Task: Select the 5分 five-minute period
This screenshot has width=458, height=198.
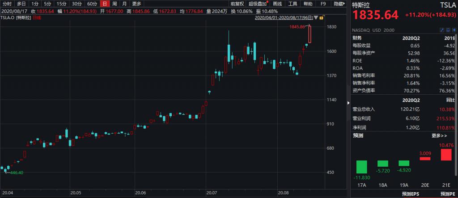Action: pos(47,4)
